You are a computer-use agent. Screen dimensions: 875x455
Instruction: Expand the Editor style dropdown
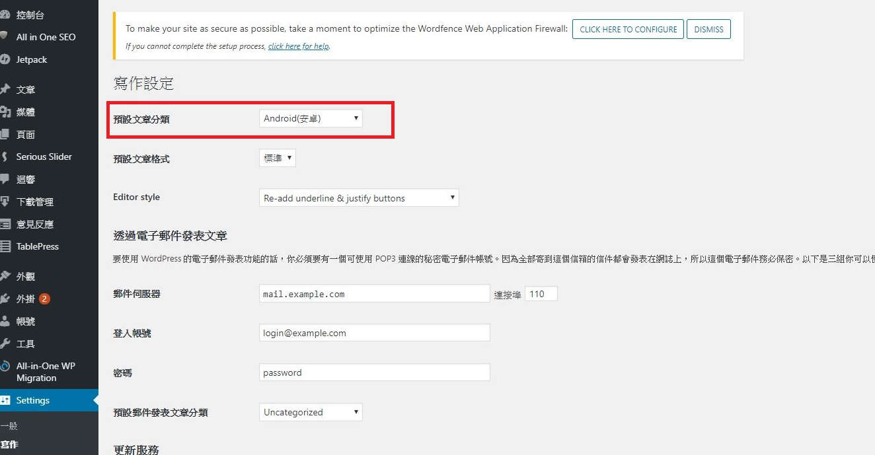click(x=359, y=198)
